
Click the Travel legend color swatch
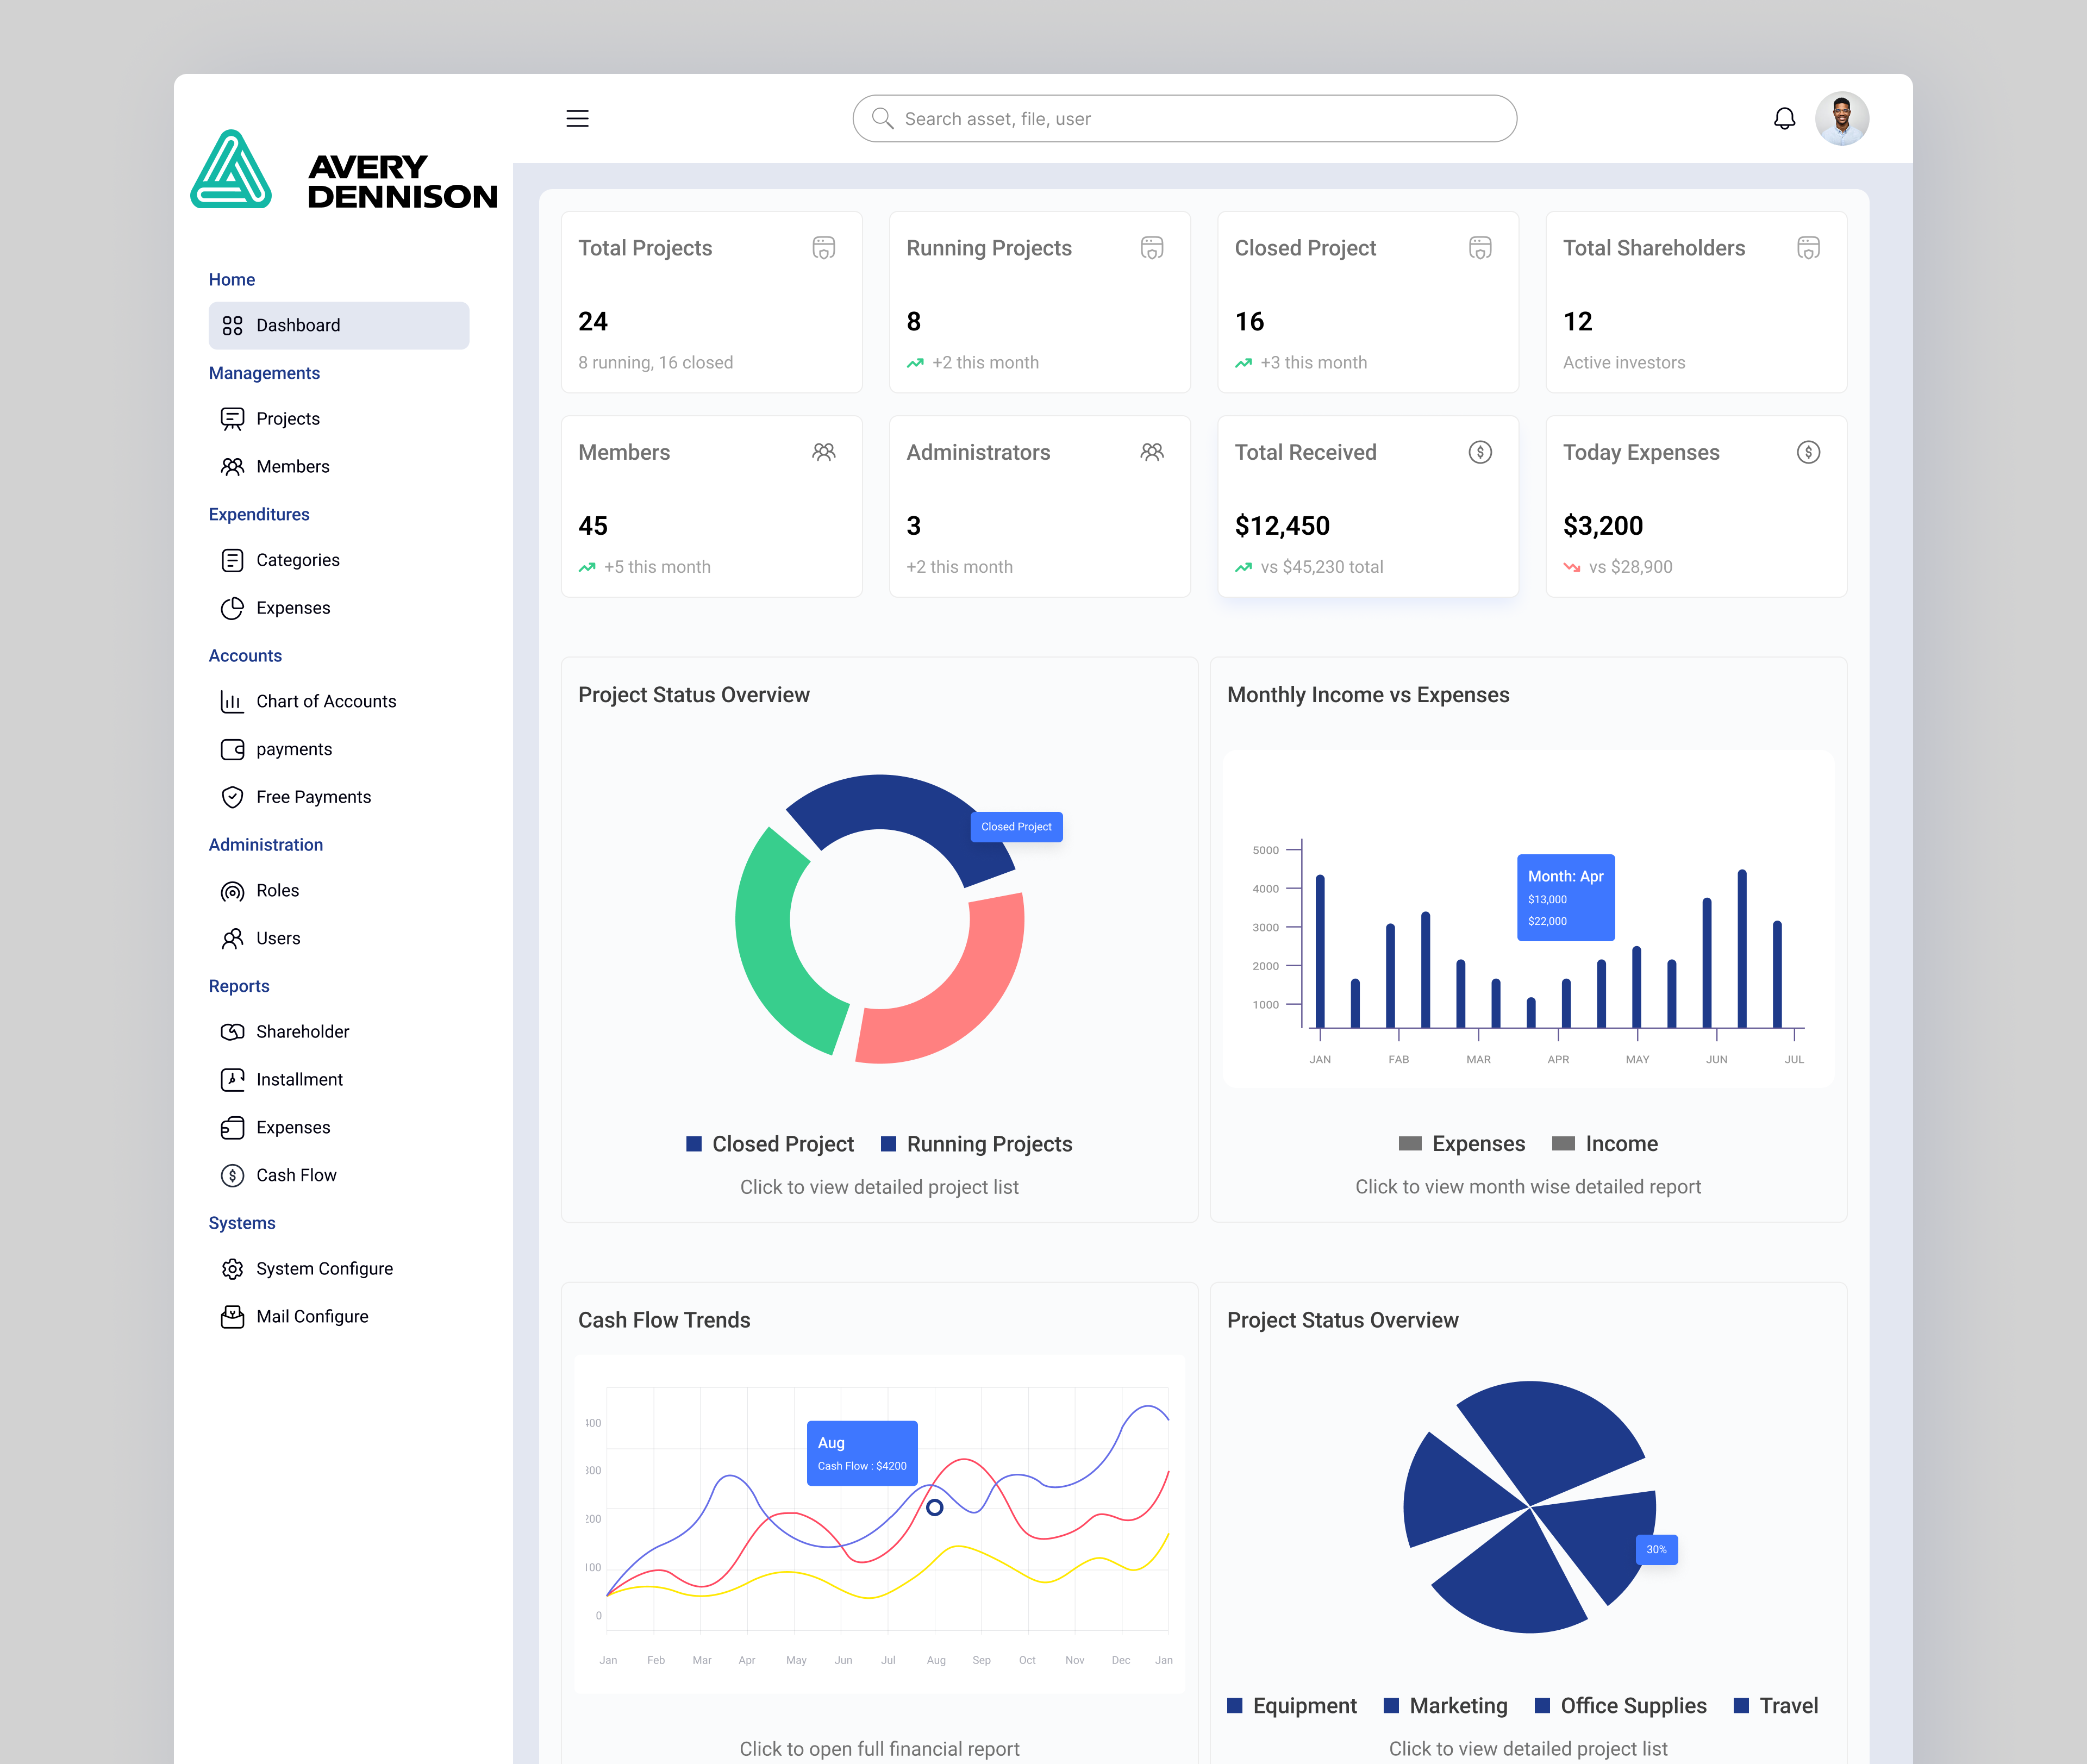pyautogui.click(x=1742, y=1706)
